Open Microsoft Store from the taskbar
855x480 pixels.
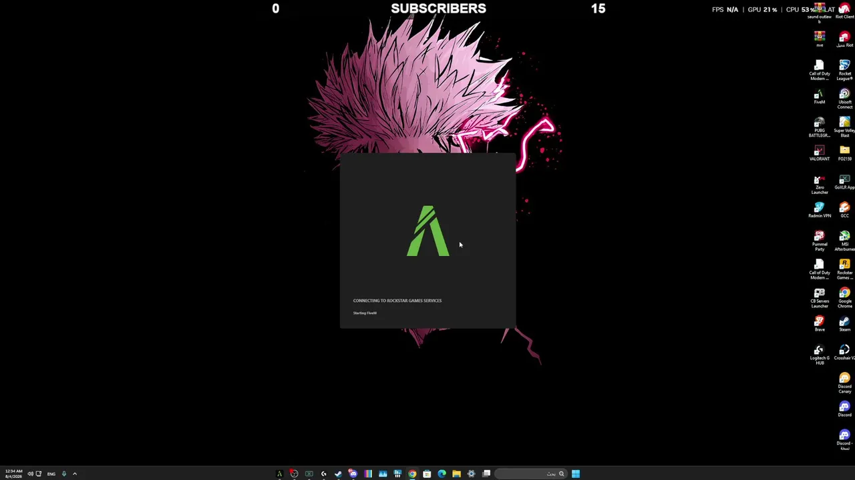point(427,474)
